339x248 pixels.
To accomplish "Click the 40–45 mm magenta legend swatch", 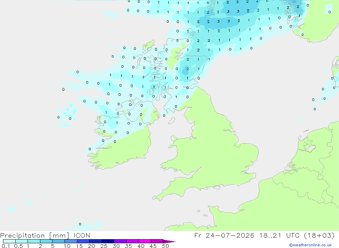I will pyautogui.click(x=145, y=241).
